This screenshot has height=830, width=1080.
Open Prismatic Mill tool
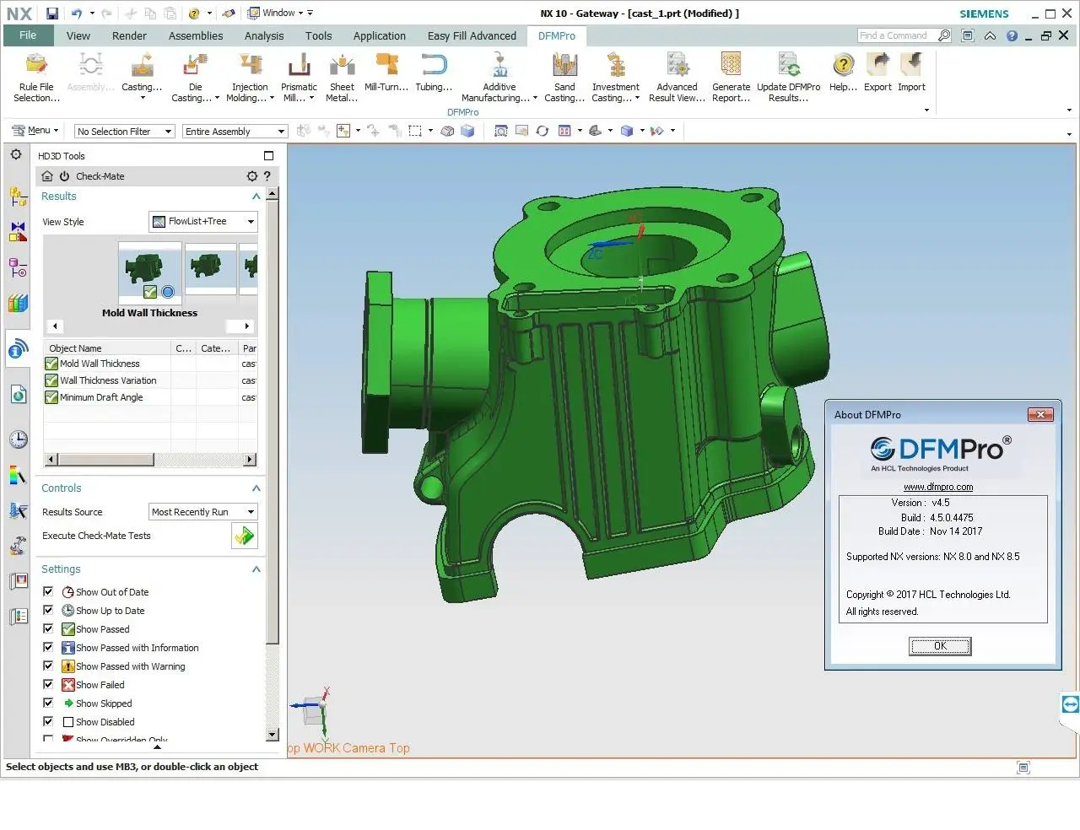299,78
